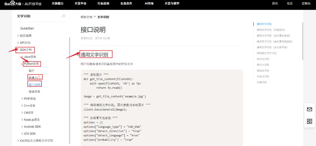Open the 开发与教学 top menu
The width and height of the screenshot is (316, 146).
172,4
